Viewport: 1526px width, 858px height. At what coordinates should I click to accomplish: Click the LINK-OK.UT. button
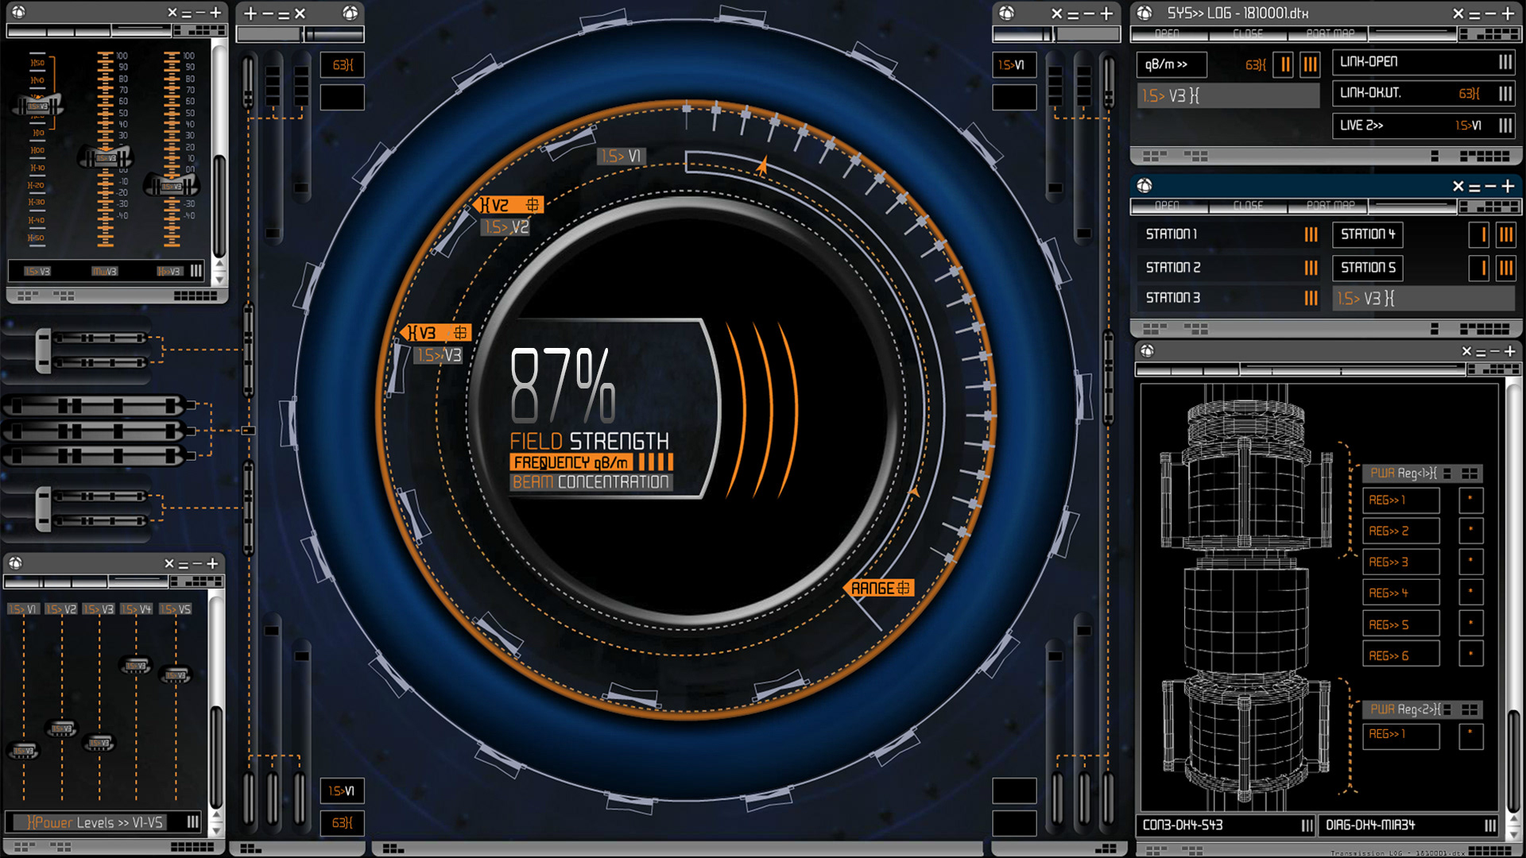pyautogui.click(x=1370, y=93)
